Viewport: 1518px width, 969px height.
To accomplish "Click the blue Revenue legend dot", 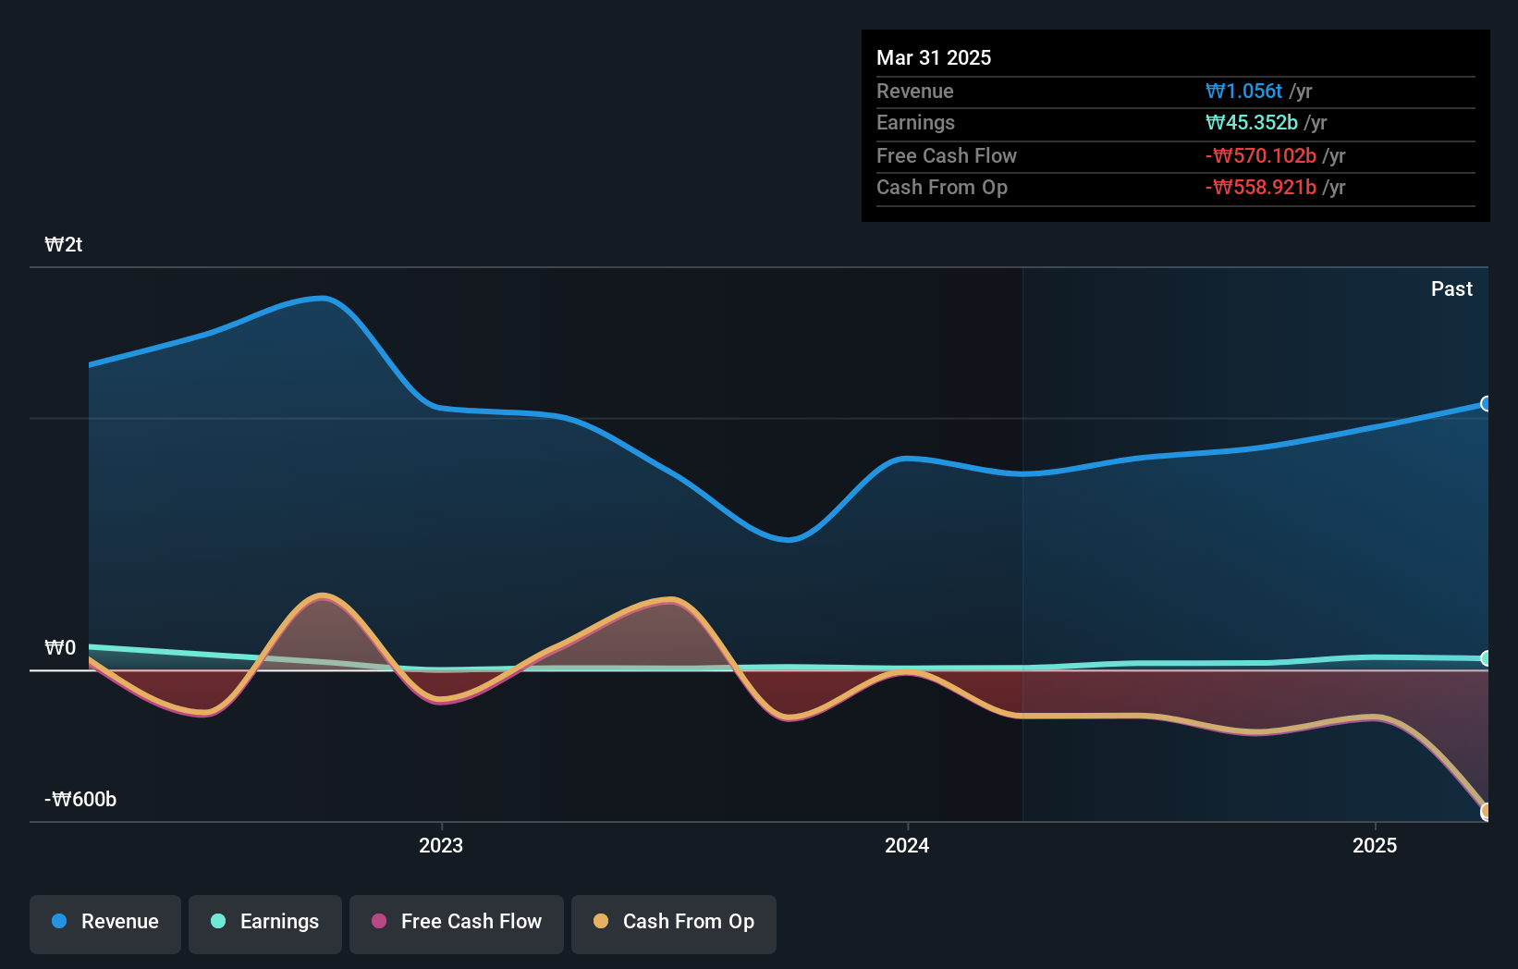I will (59, 921).
